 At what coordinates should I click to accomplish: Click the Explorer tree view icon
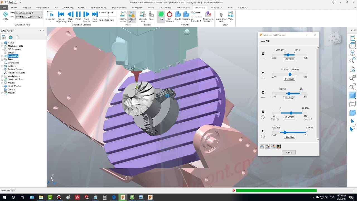click(4, 37)
